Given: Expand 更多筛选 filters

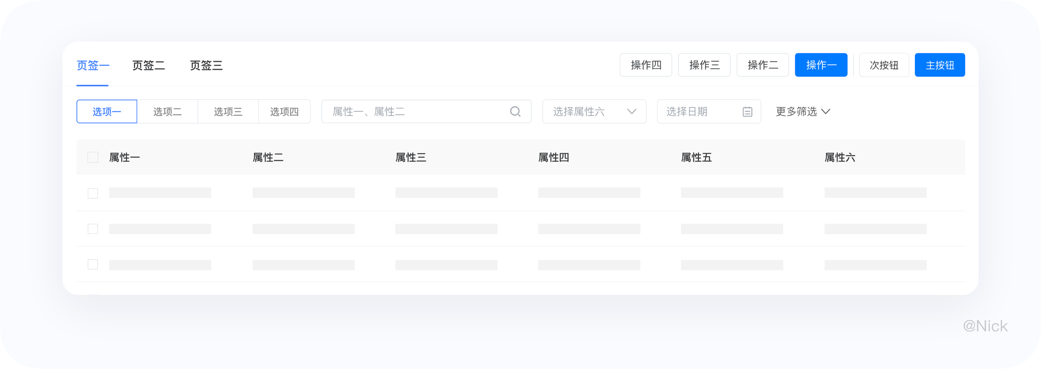Looking at the screenshot, I should pos(803,112).
